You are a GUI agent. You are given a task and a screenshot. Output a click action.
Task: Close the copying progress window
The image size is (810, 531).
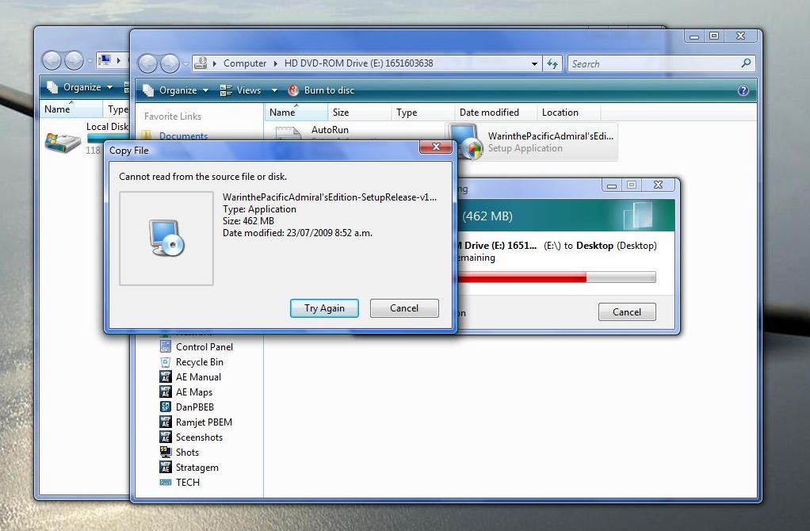click(x=658, y=185)
